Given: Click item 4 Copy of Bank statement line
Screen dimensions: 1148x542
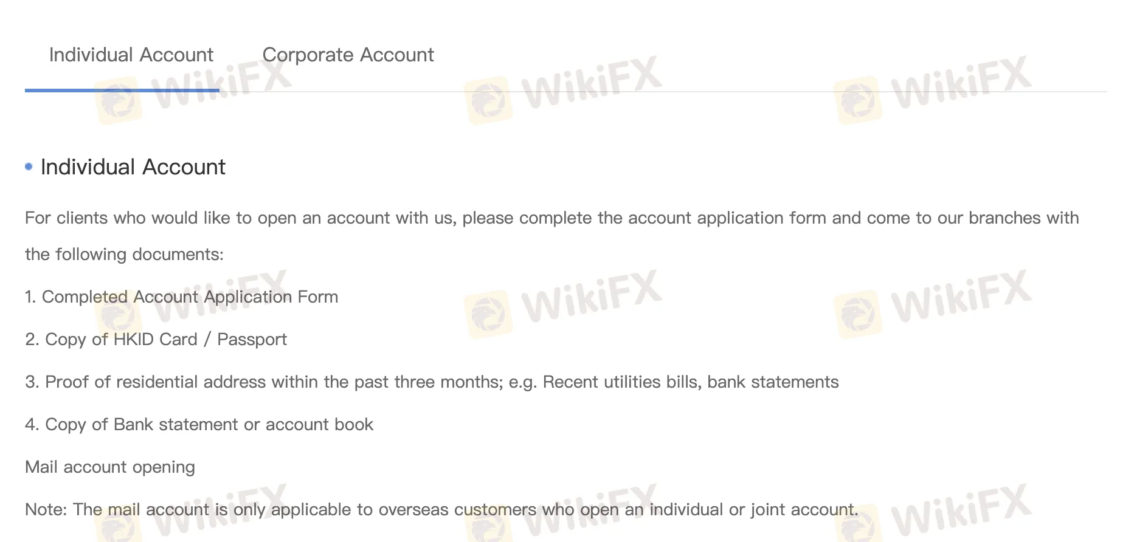Looking at the screenshot, I should click(x=199, y=425).
